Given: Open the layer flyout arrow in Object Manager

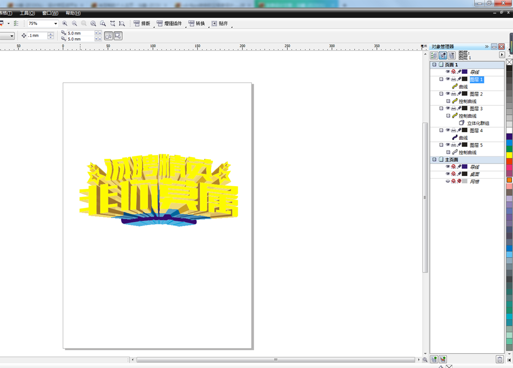Looking at the screenshot, I should [502, 54].
